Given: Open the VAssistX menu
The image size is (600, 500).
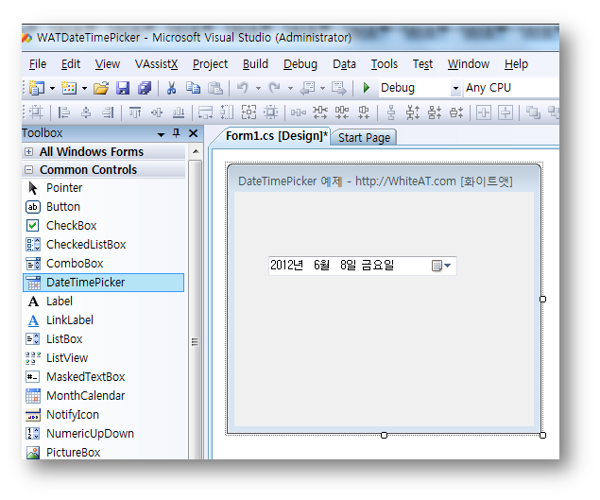Looking at the screenshot, I should tap(156, 64).
